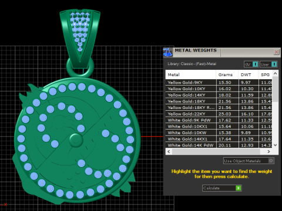The height and width of the screenshot is (211, 282).
Task: Click the 15.50 grams value
Action: pos(225,83)
